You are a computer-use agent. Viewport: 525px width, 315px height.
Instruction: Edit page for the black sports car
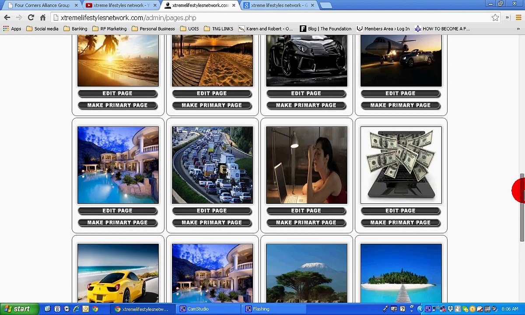point(306,94)
